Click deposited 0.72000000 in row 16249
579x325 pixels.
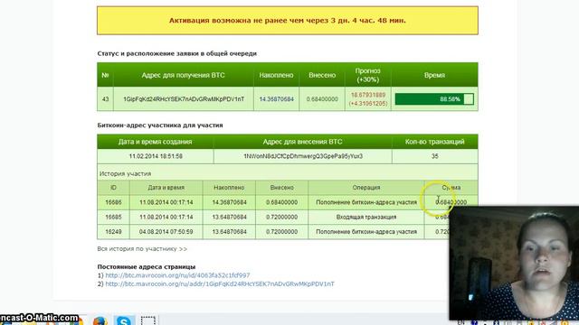[x=281, y=232]
